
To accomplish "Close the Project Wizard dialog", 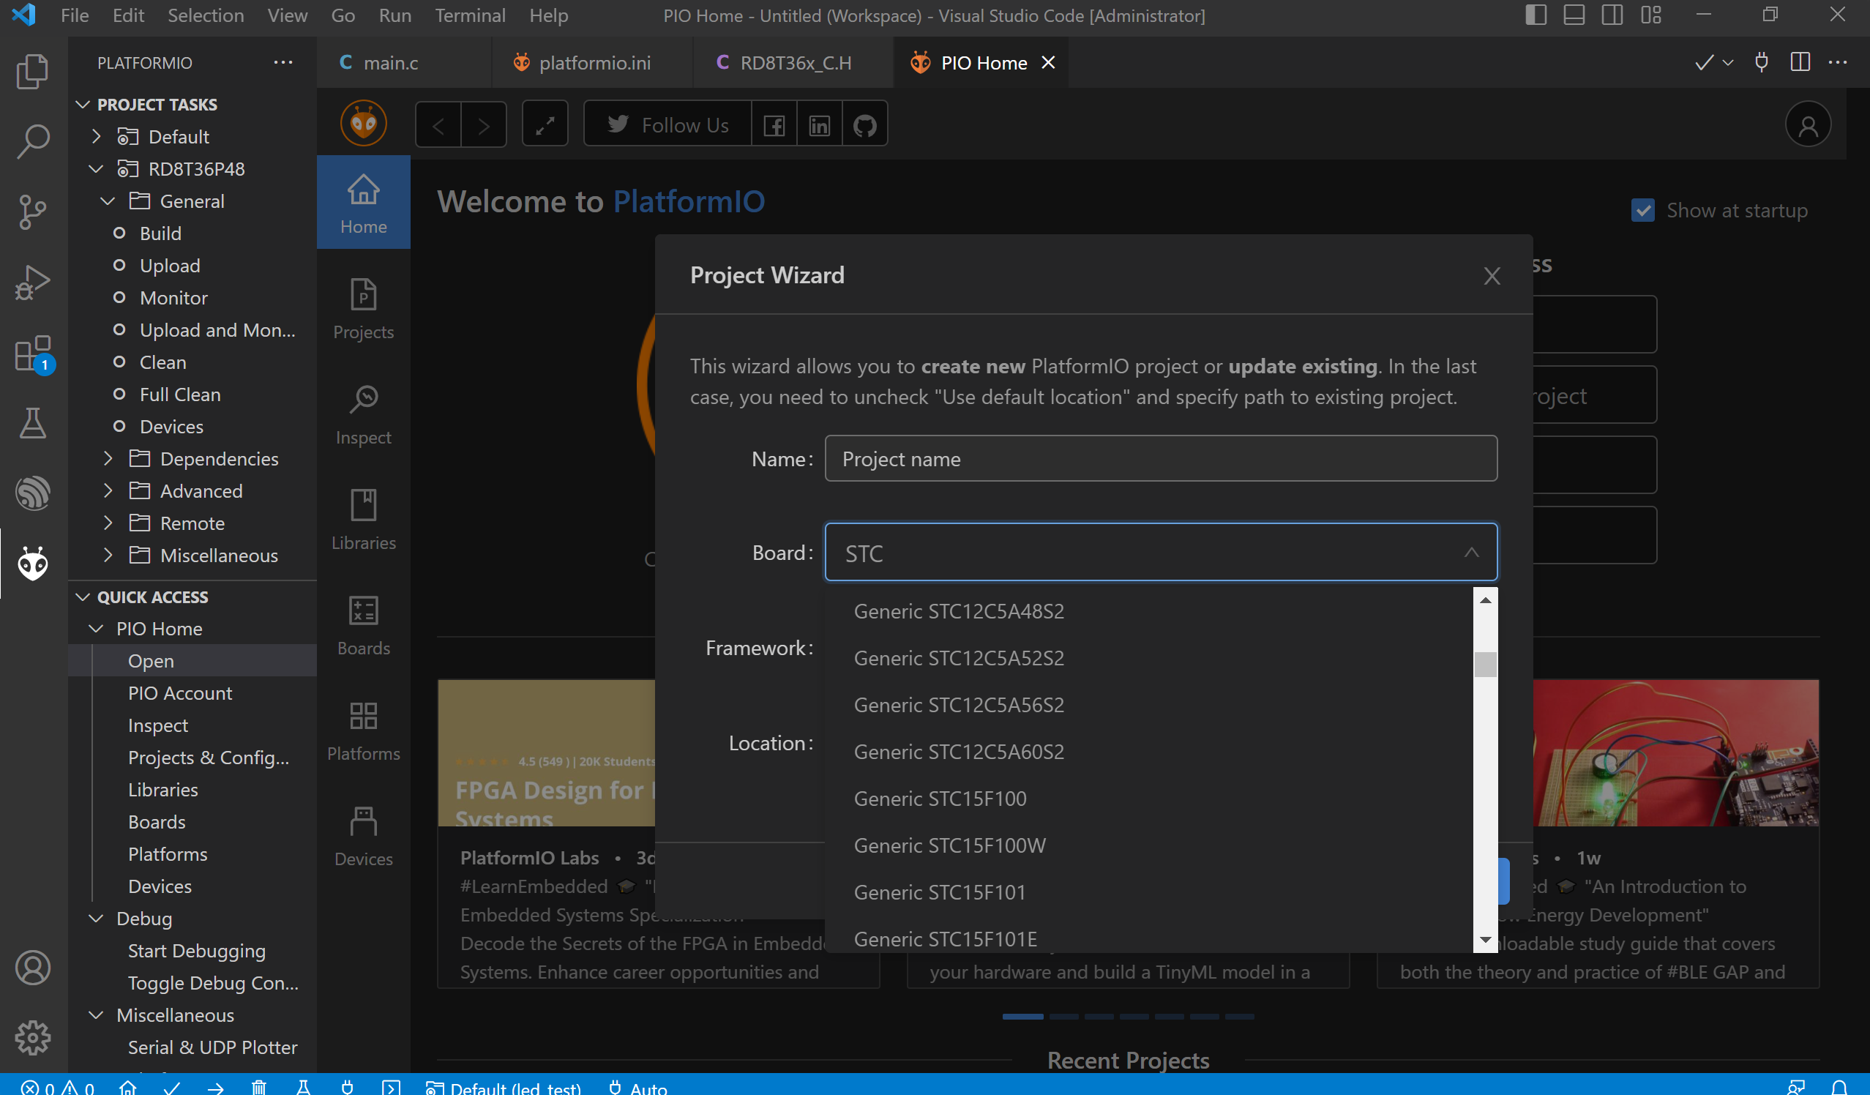I will tap(1492, 276).
